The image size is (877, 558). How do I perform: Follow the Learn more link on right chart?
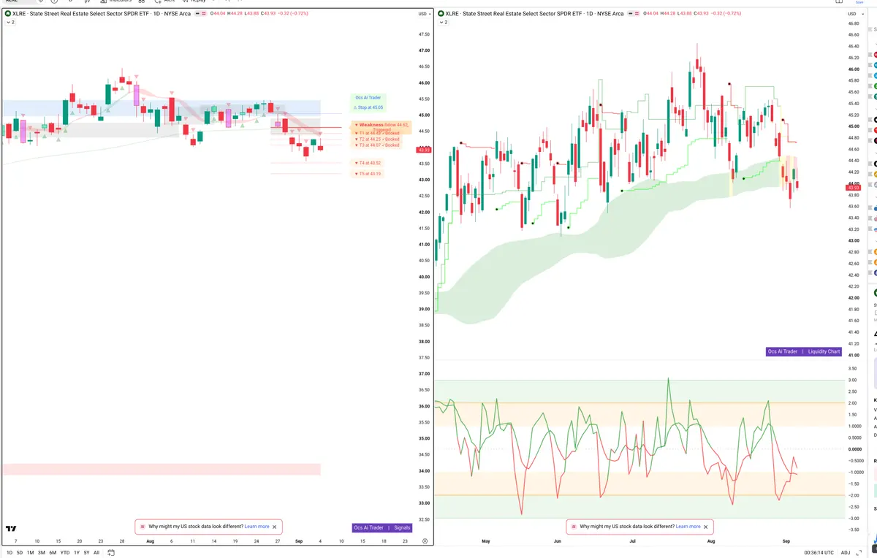pyautogui.click(x=688, y=527)
